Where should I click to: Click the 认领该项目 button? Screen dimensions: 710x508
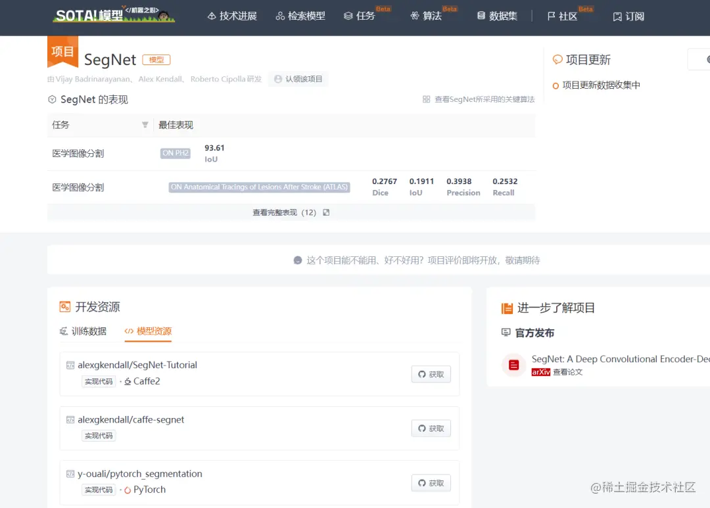pos(298,79)
